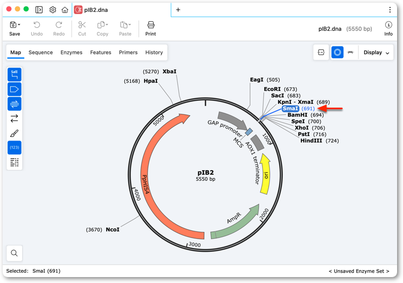Screen dimensions: 403x283
Task: Open the Enzymes tab
Action: pos(72,52)
